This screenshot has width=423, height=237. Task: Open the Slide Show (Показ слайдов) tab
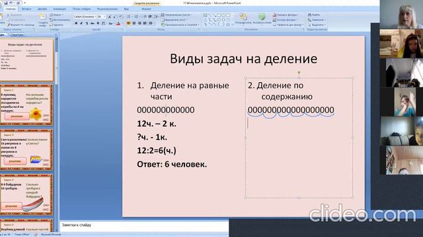[x=81, y=9]
